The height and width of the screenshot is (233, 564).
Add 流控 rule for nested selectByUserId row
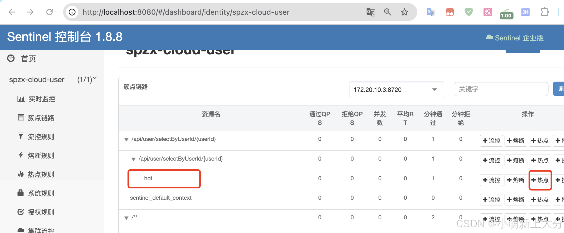click(491, 160)
